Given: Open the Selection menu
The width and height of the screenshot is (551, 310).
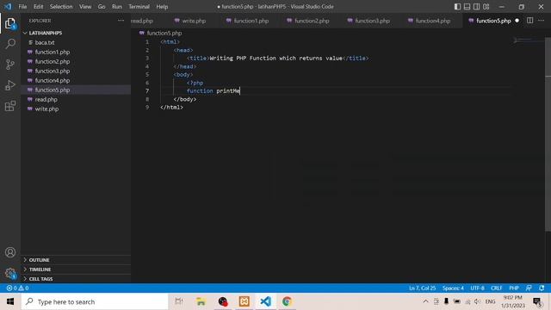Looking at the screenshot, I should (x=61, y=7).
